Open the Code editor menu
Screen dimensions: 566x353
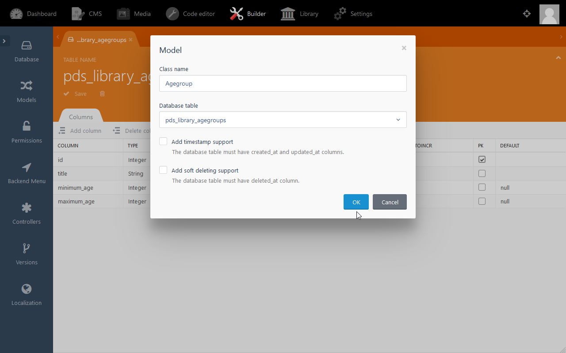[x=190, y=14]
